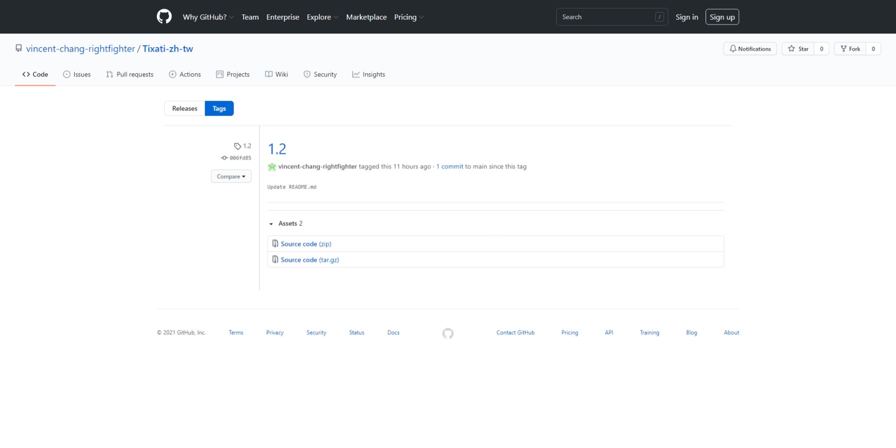896x448 pixels.
Task: Switch to the Projects tab
Action: tap(233, 74)
